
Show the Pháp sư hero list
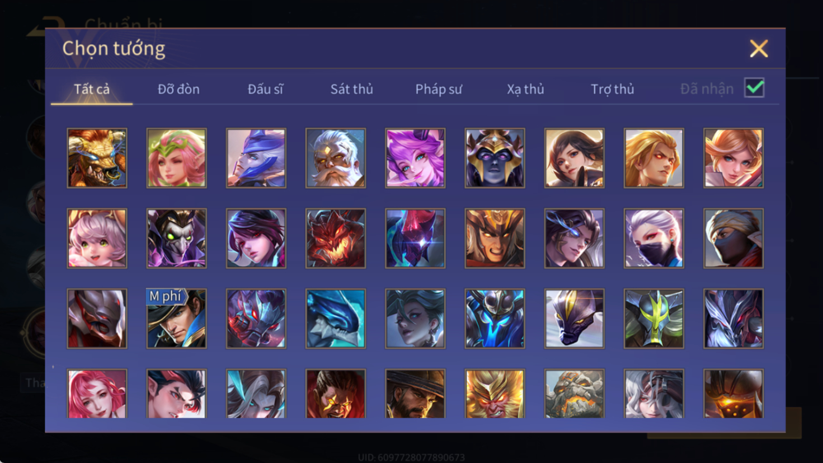point(439,89)
